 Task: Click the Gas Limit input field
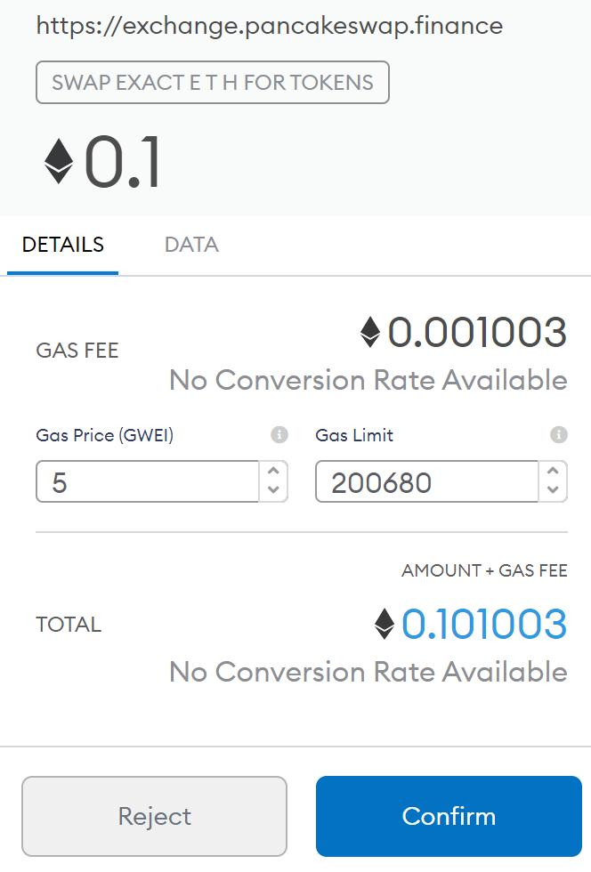tap(426, 482)
